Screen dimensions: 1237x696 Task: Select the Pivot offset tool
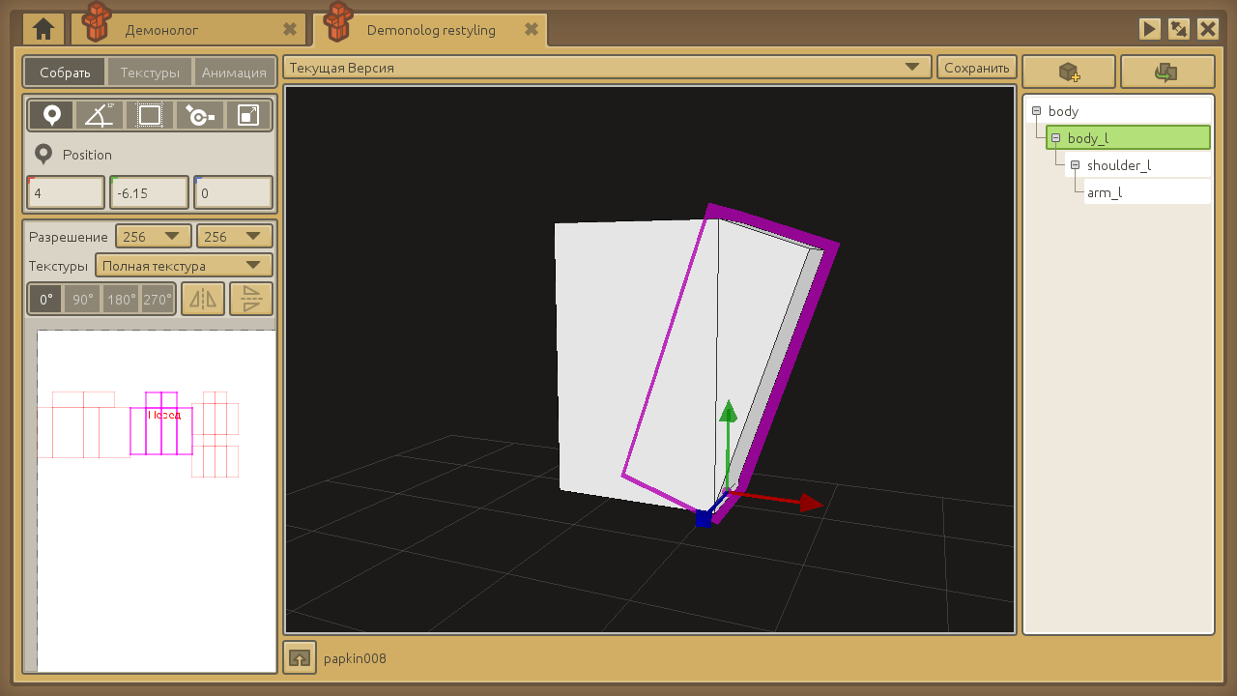[200, 116]
